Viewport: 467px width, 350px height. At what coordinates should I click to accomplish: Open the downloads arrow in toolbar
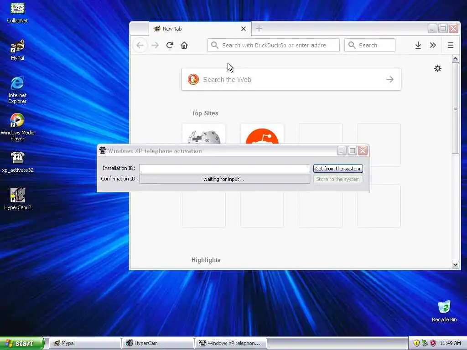(x=418, y=45)
